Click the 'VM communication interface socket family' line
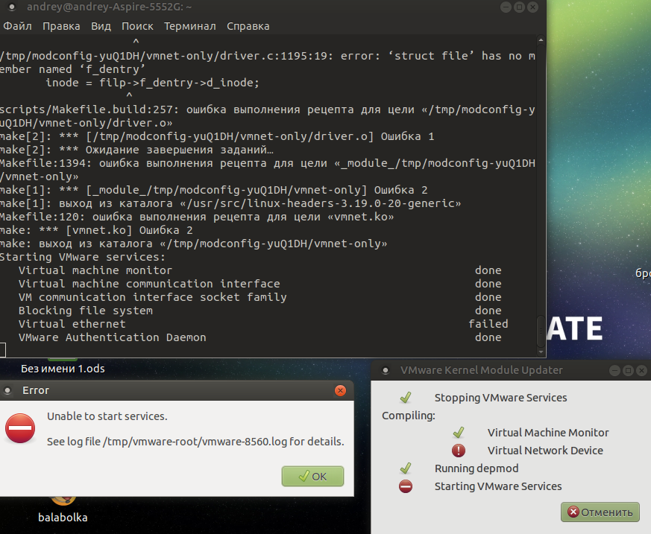This screenshot has height=534, width=651. [152, 297]
